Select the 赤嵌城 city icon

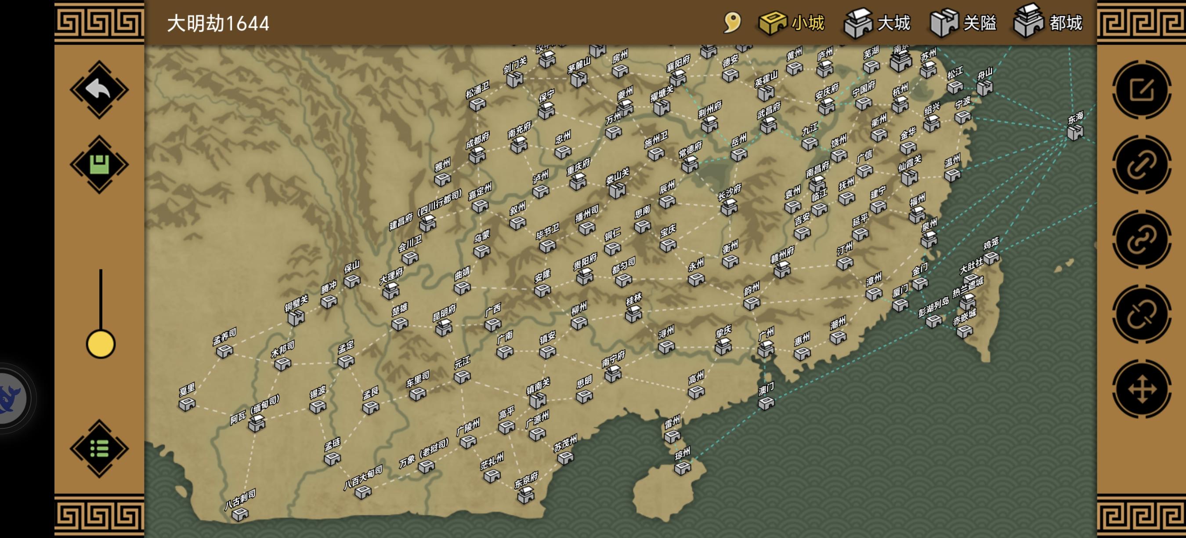[x=965, y=331]
